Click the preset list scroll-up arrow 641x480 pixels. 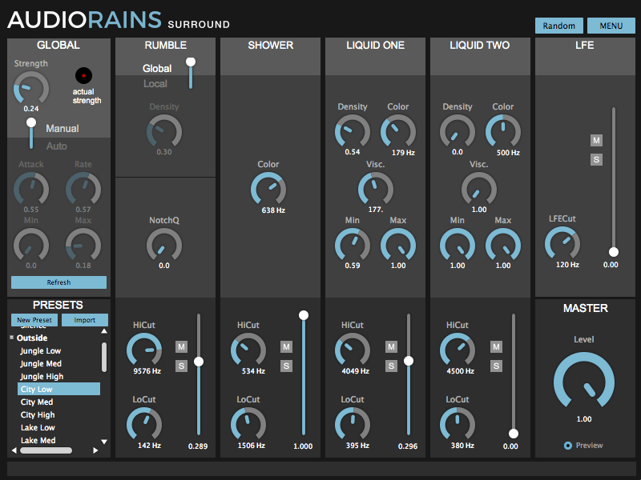tap(104, 331)
